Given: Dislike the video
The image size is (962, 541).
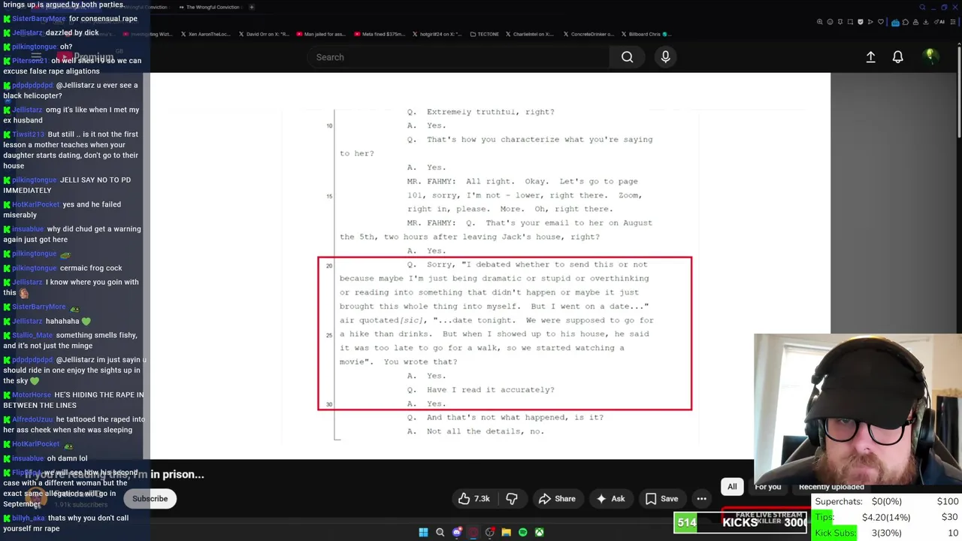Looking at the screenshot, I should [x=512, y=499].
